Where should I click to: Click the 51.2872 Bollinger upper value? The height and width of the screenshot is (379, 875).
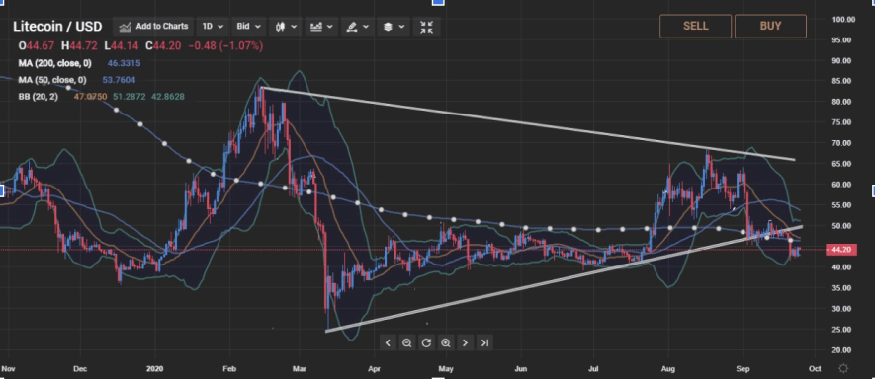pos(130,97)
